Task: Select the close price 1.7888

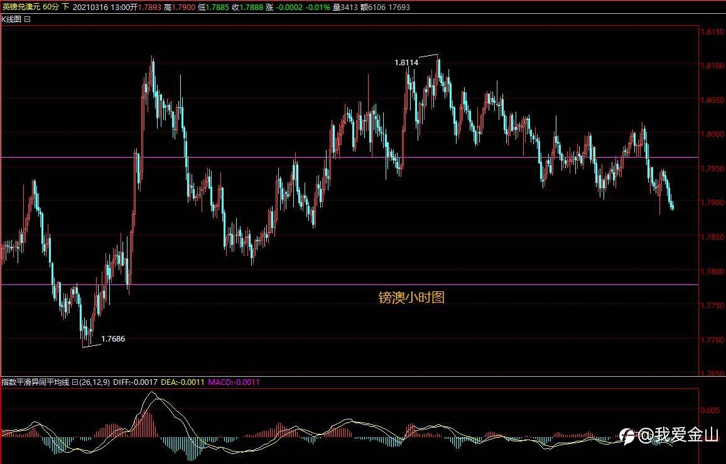Action: (x=251, y=7)
